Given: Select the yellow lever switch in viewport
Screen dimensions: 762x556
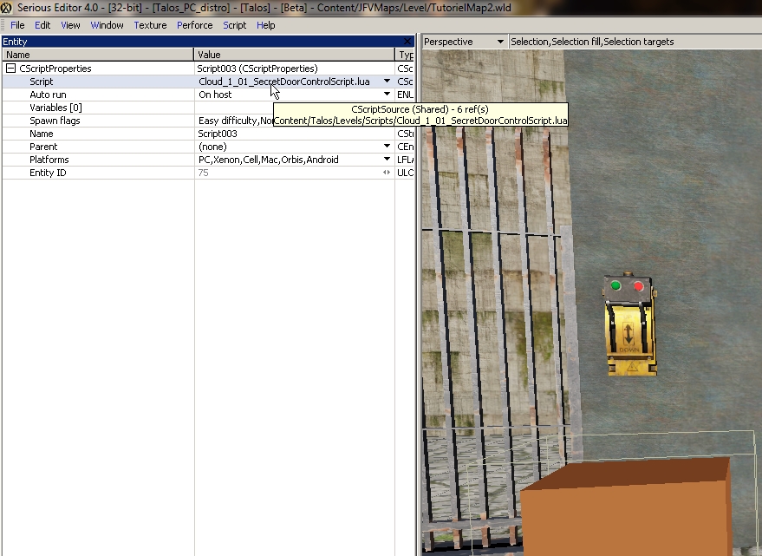Looking at the screenshot, I should (x=630, y=324).
